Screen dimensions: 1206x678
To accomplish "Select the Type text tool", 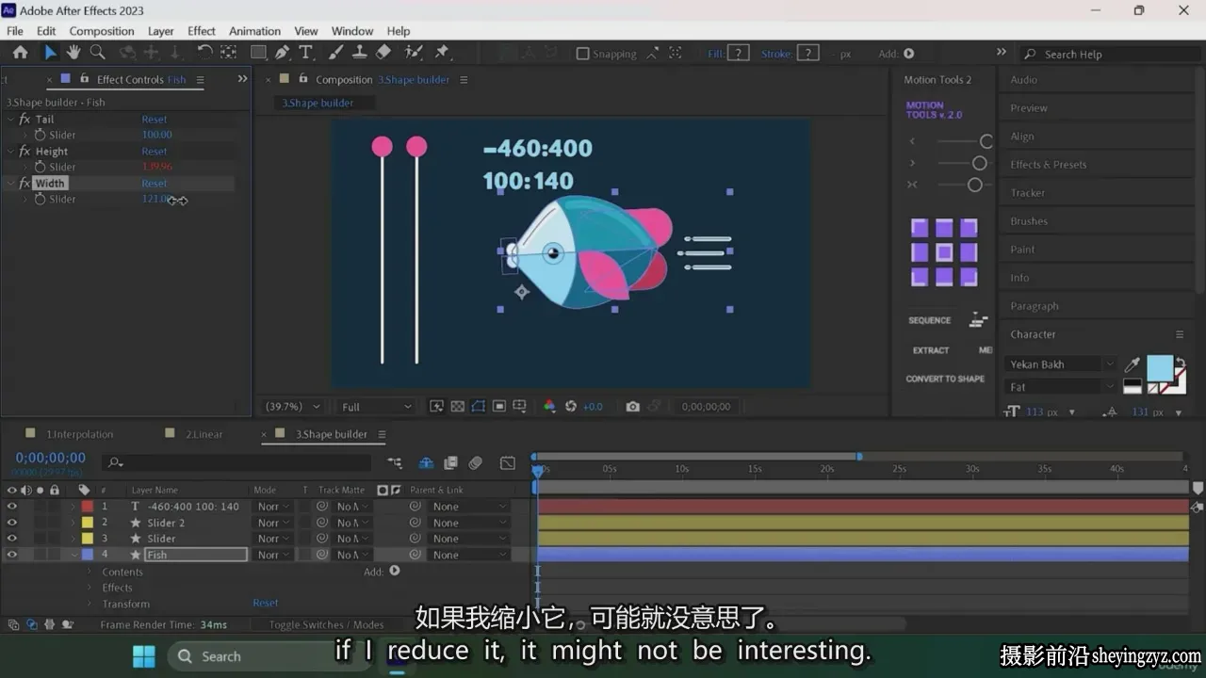I will (306, 53).
